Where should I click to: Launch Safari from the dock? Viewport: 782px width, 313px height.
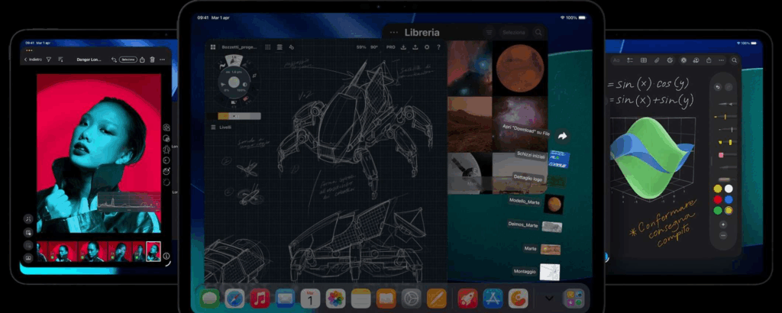click(x=234, y=298)
